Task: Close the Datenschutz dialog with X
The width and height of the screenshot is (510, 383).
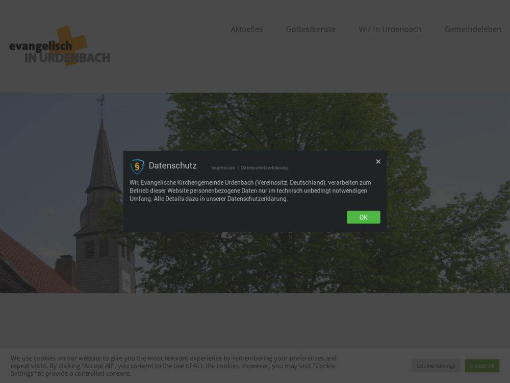Action: (378, 161)
